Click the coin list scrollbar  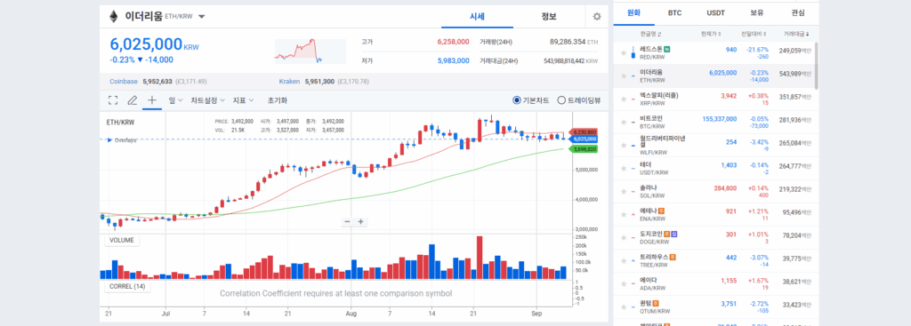pos(817,66)
